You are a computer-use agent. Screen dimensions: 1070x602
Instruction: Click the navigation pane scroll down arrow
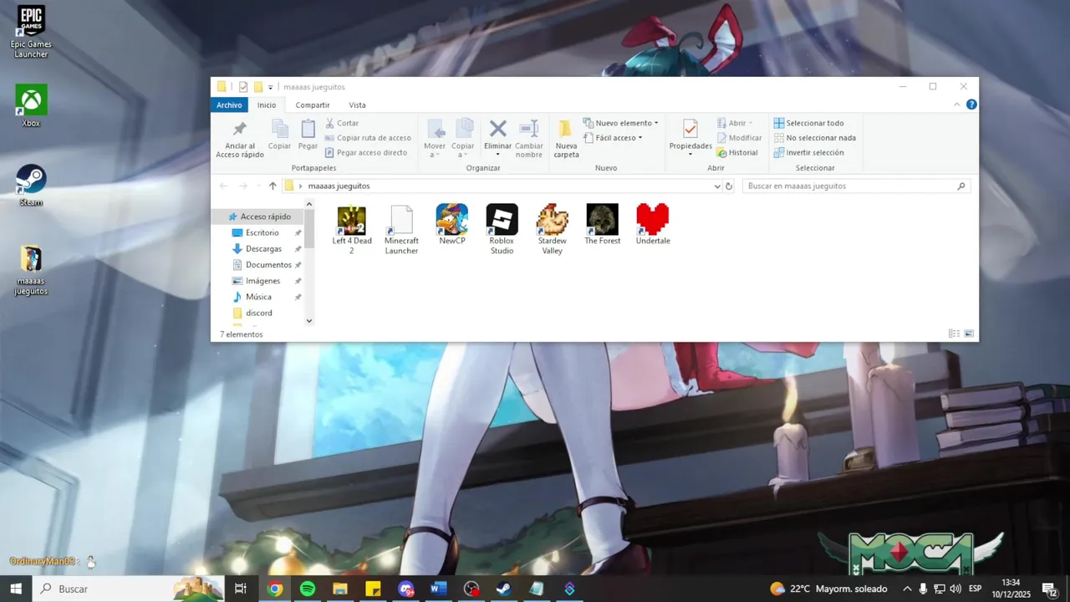coord(309,320)
